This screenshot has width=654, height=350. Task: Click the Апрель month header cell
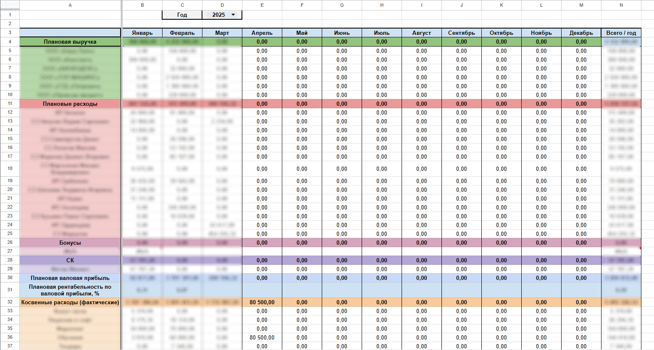click(x=262, y=33)
